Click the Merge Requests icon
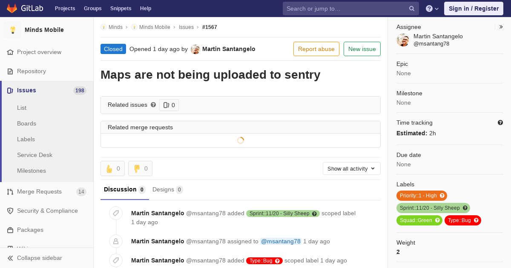 point(10,191)
